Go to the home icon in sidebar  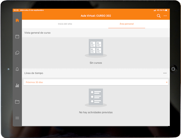click(x=17, y=20)
